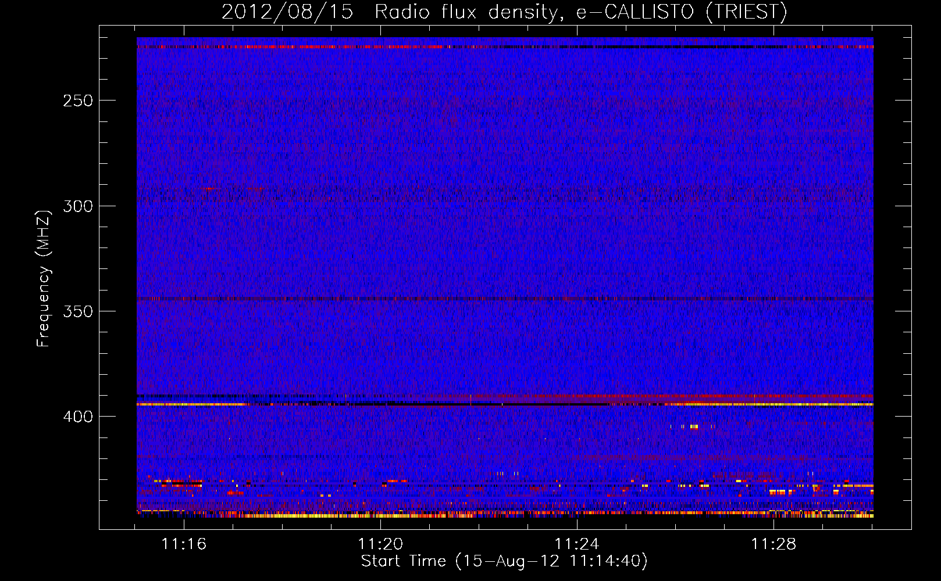Click the 'Frequency (MHZ)' axis label
Screen dimensions: 941x581
coord(44,278)
